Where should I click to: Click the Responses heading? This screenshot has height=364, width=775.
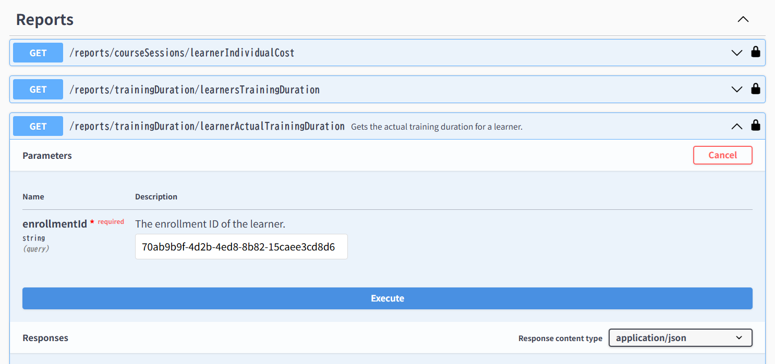tap(45, 338)
